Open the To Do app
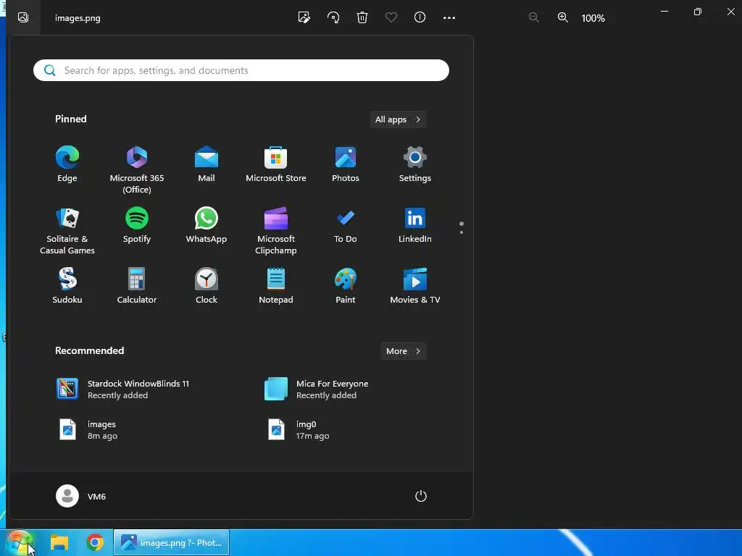 coord(346,226)
